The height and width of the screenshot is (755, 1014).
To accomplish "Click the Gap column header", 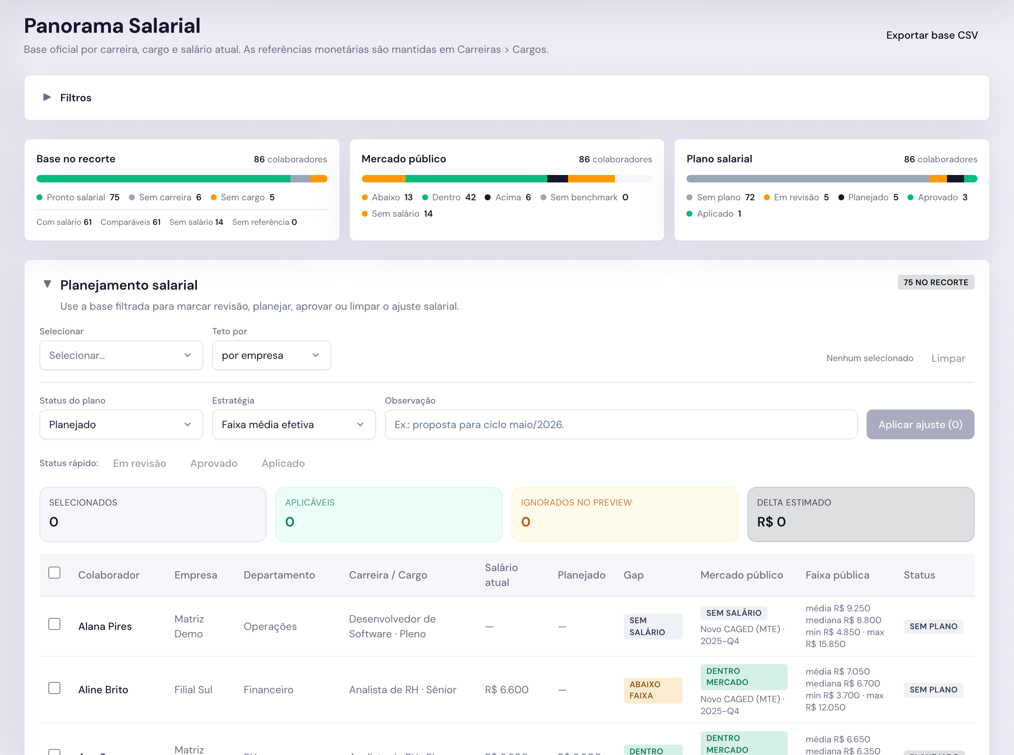I will [x=633, y=575].
